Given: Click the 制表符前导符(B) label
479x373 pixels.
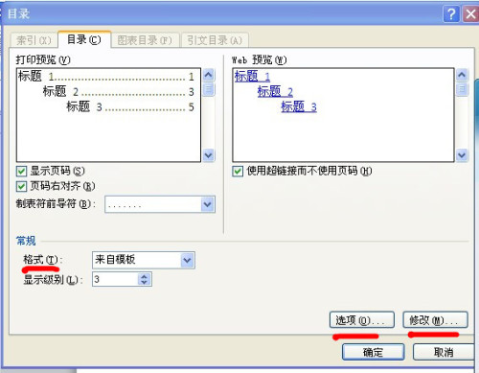Looking at the screenshot, I should tap(56, 203).
